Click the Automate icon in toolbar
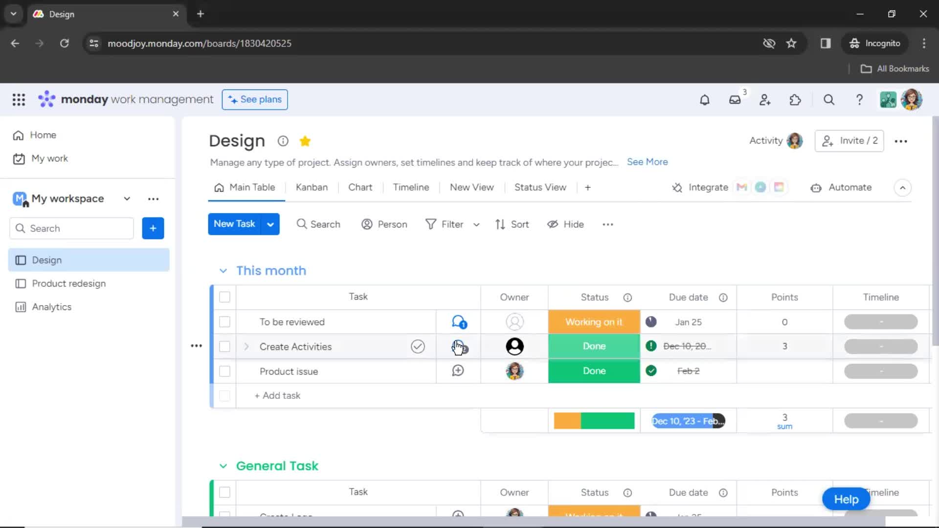 pos(815,187)
